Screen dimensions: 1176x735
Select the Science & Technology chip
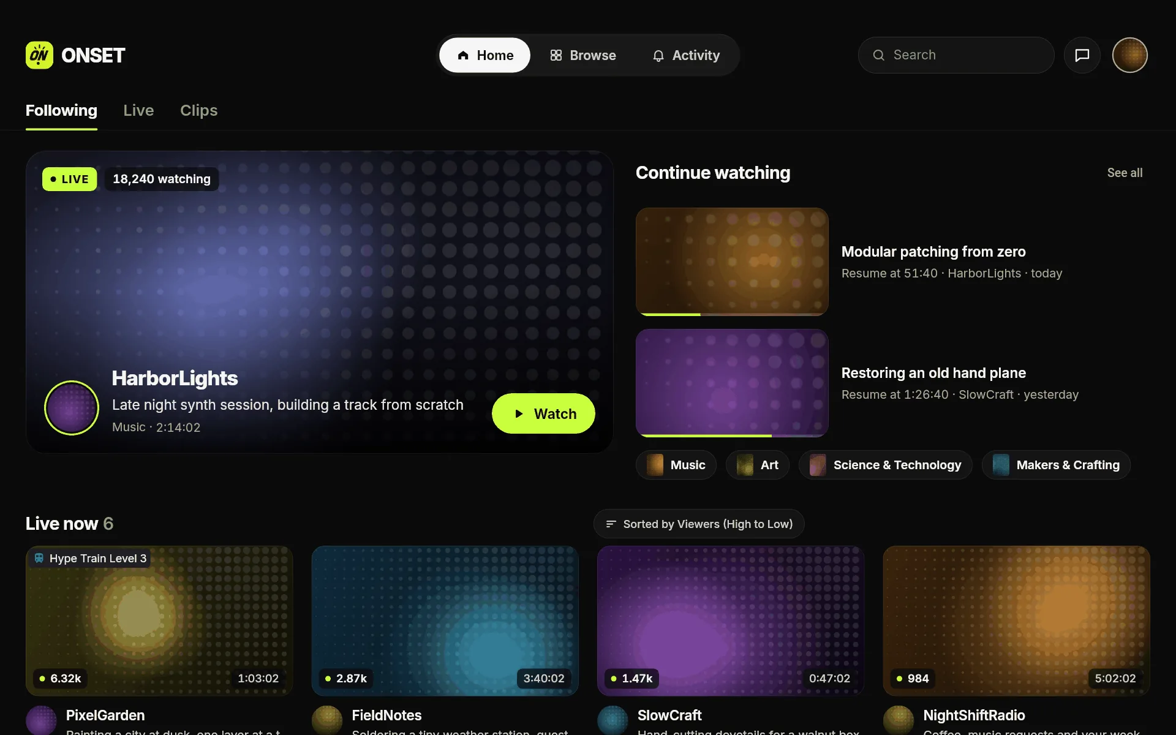tap(886, 466)
